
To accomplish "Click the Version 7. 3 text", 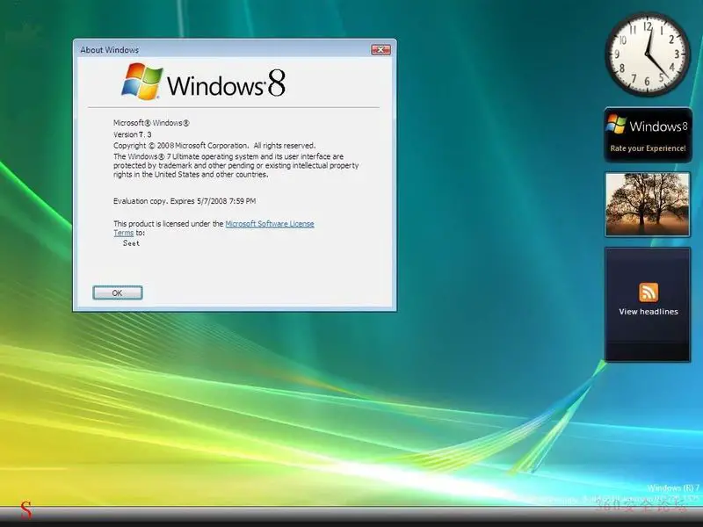I will pyautogui.click(x=133, y=134).
